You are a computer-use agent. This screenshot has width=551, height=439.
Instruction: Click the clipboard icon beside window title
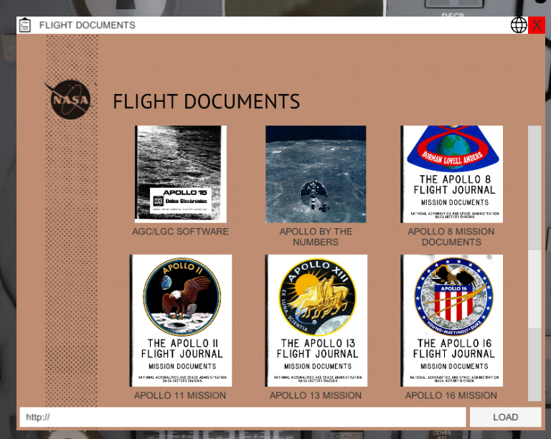click(25, 25)
